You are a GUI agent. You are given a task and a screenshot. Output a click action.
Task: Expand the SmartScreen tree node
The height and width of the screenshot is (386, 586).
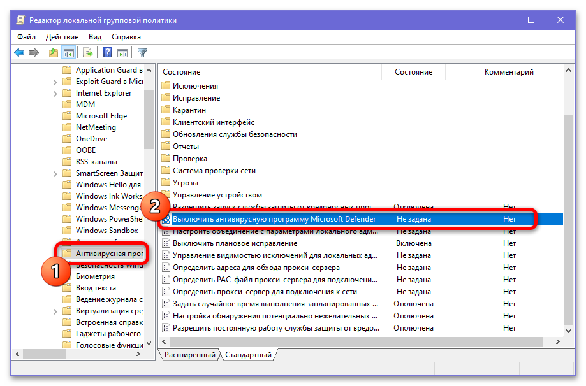55,174
